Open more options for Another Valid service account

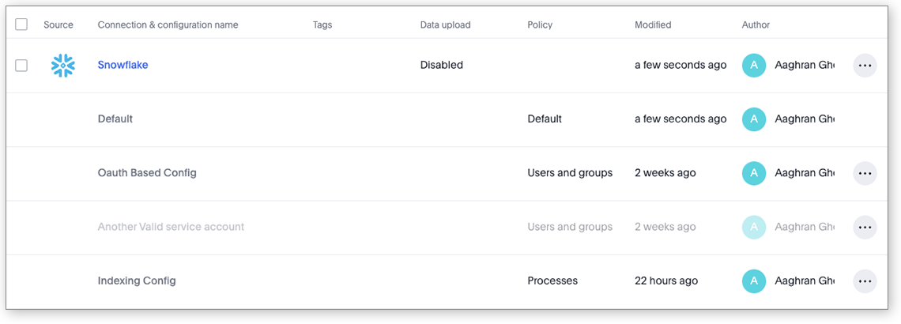[865, 227]
